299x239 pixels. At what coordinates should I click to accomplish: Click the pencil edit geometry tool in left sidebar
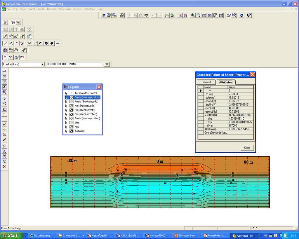[4, 140]
